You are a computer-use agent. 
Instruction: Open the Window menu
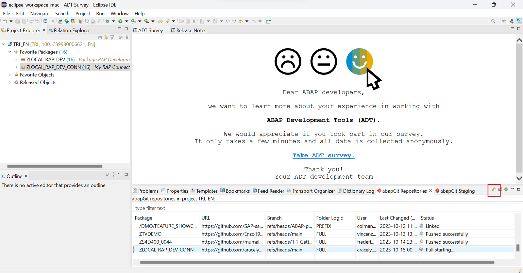pos(119,13)
